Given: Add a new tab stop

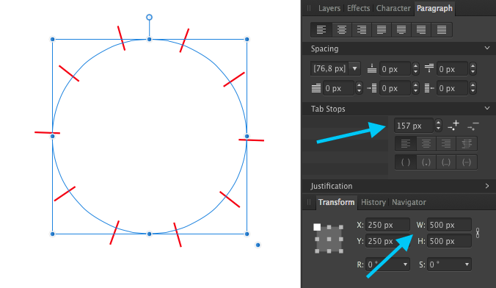Looking at the screenshot, I should tap(453, 126).
